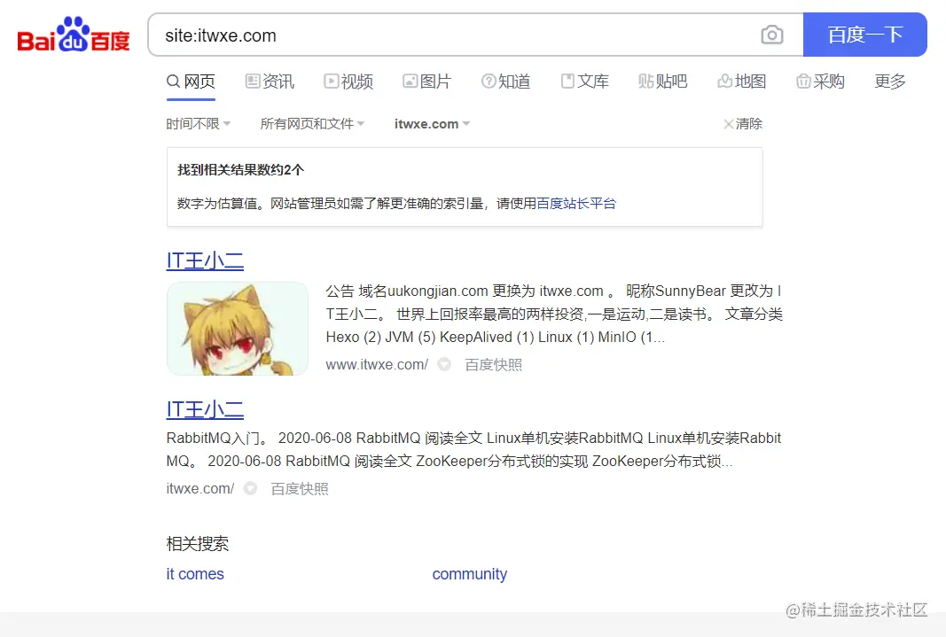946x637 pixels.
Task: Go to the 图片 tab
Action: tap(427, 82)
